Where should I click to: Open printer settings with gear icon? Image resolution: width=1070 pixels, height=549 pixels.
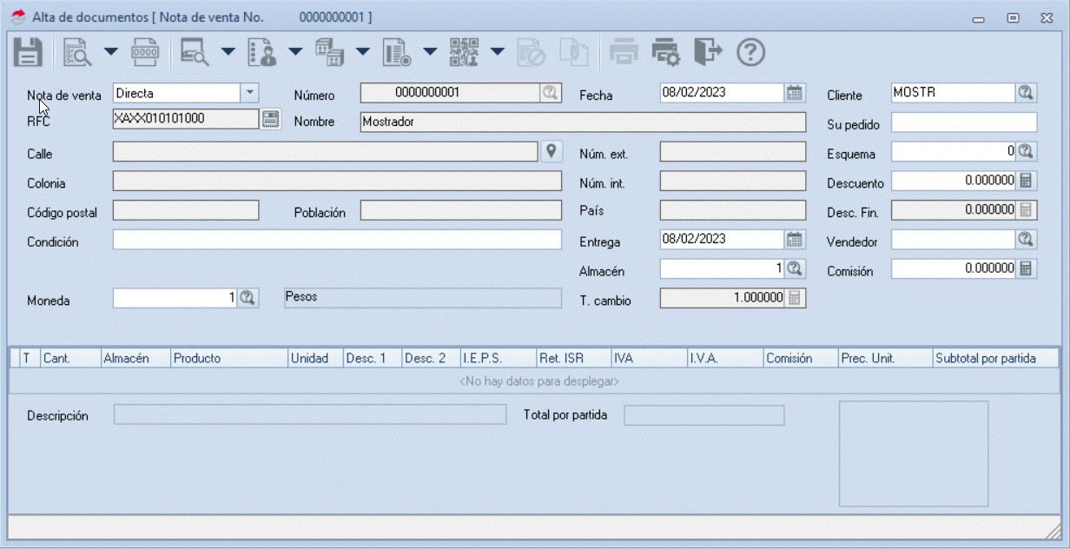pyautogui.click(x=666, y=52)
